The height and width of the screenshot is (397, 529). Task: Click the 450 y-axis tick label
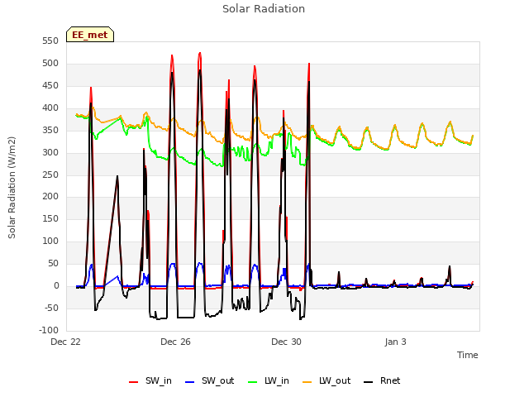[x=50, y=85]
